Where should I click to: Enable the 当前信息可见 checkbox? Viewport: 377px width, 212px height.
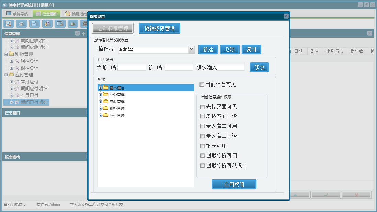(202, 84)
